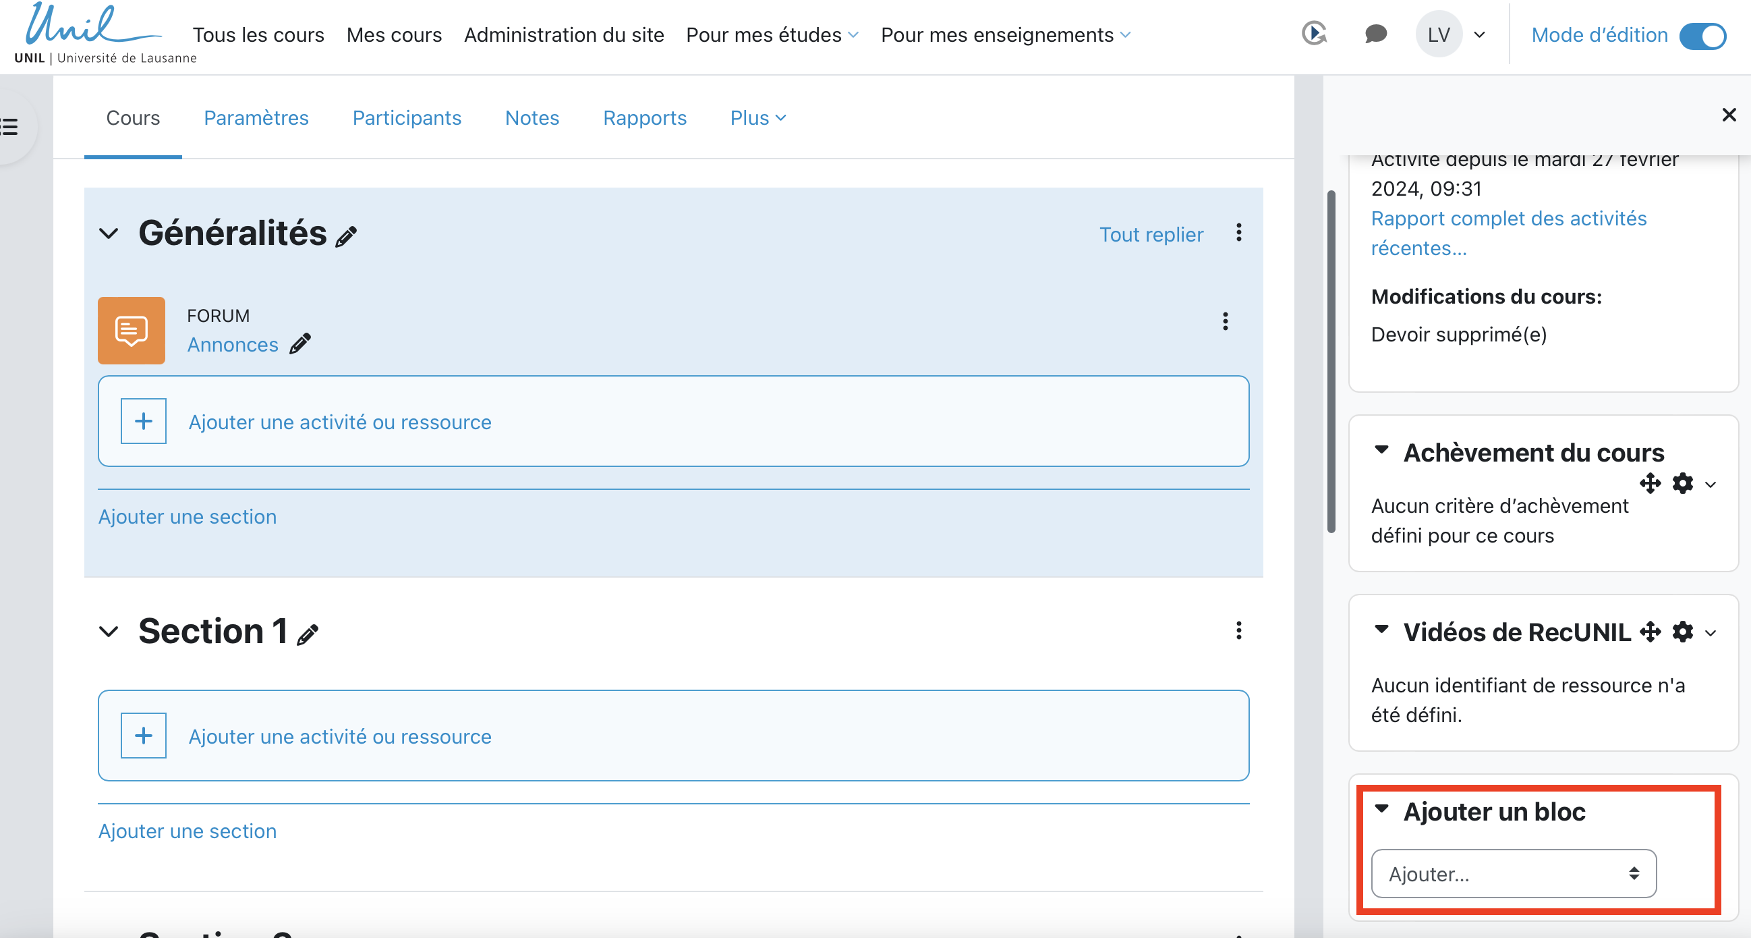The width and height of the screenshot is (1751, 938).
Task: Click the pencil icon next to Généralités
Action: pos(346,236)
